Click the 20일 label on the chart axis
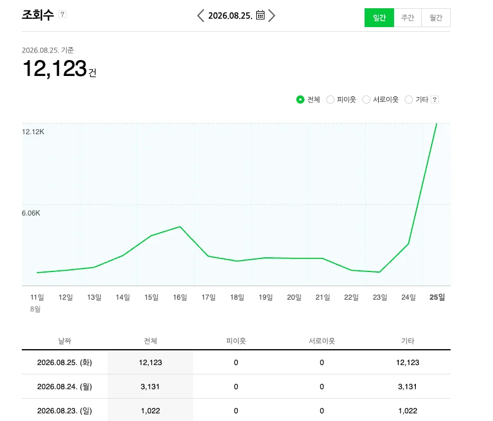Image resolution: width=493 pixels, height=421 pixels. 294,297
